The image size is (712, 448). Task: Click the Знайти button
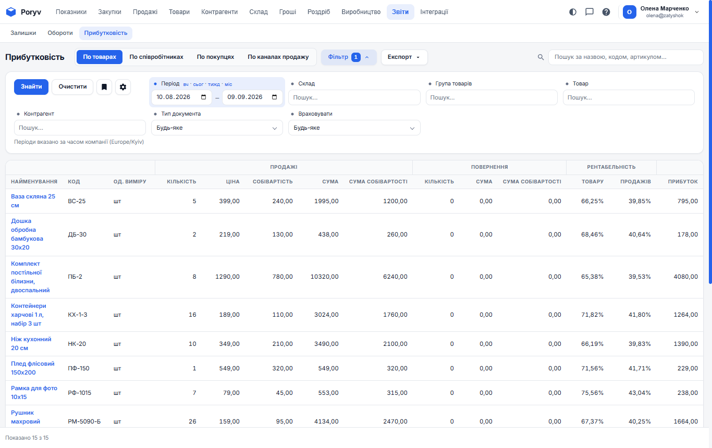31,87
